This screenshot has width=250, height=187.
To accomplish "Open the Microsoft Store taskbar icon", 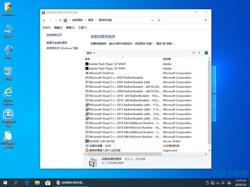I will point(47,182).
